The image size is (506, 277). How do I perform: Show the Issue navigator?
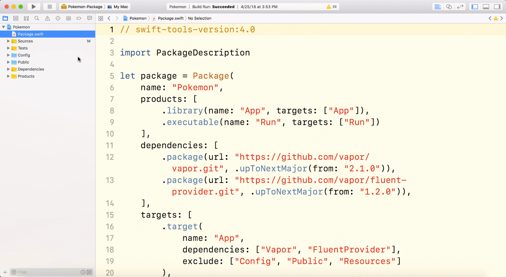coord(47,18)
